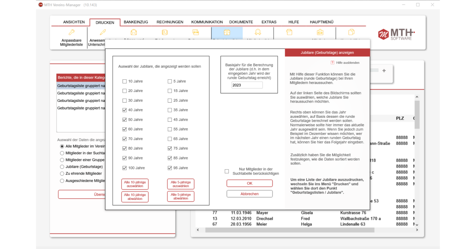Click the Jubilare (Geburtstage) anzeigen red header
476x249 pixels.
pyautogui.click(x=327, y=52)
